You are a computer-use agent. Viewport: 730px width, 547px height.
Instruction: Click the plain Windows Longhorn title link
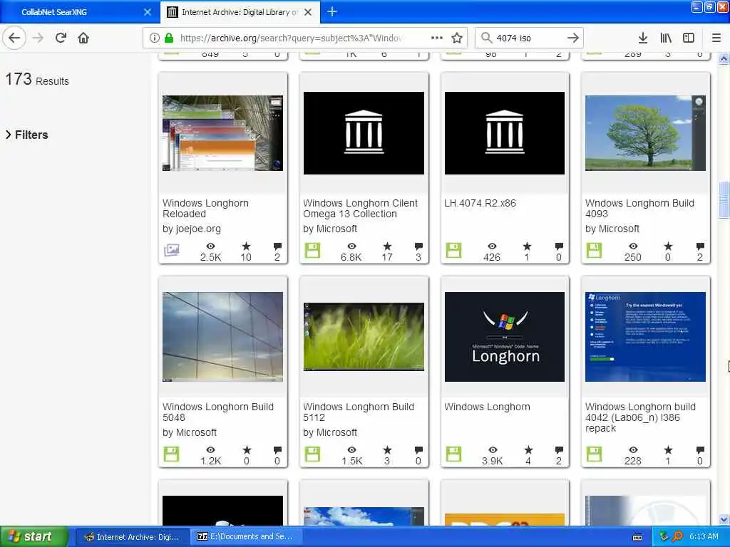487,407
